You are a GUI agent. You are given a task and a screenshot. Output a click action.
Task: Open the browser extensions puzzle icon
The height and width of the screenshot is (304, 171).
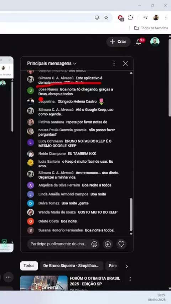point(130,18)
